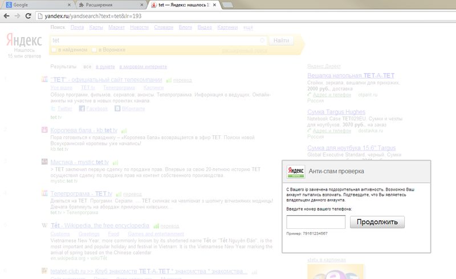
Task: Open ad 'Сумка для ноутбука 15.6" Targus'
Action: point(351,148)
